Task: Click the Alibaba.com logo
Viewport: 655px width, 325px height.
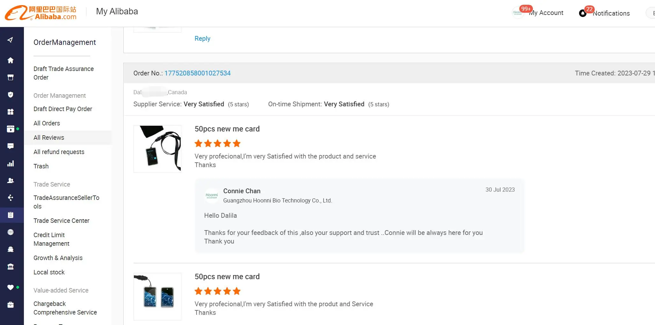Action: click(x=41, y=13)
